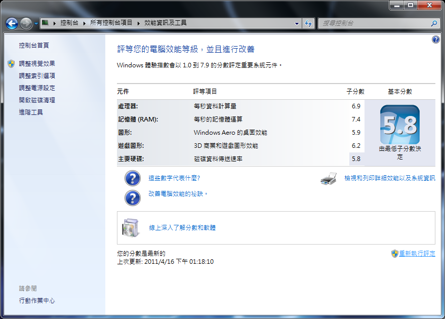Screen dimensions: 445x319
Task: Click the Forward navigation arrow button
Action: click(x=26, y=24)
